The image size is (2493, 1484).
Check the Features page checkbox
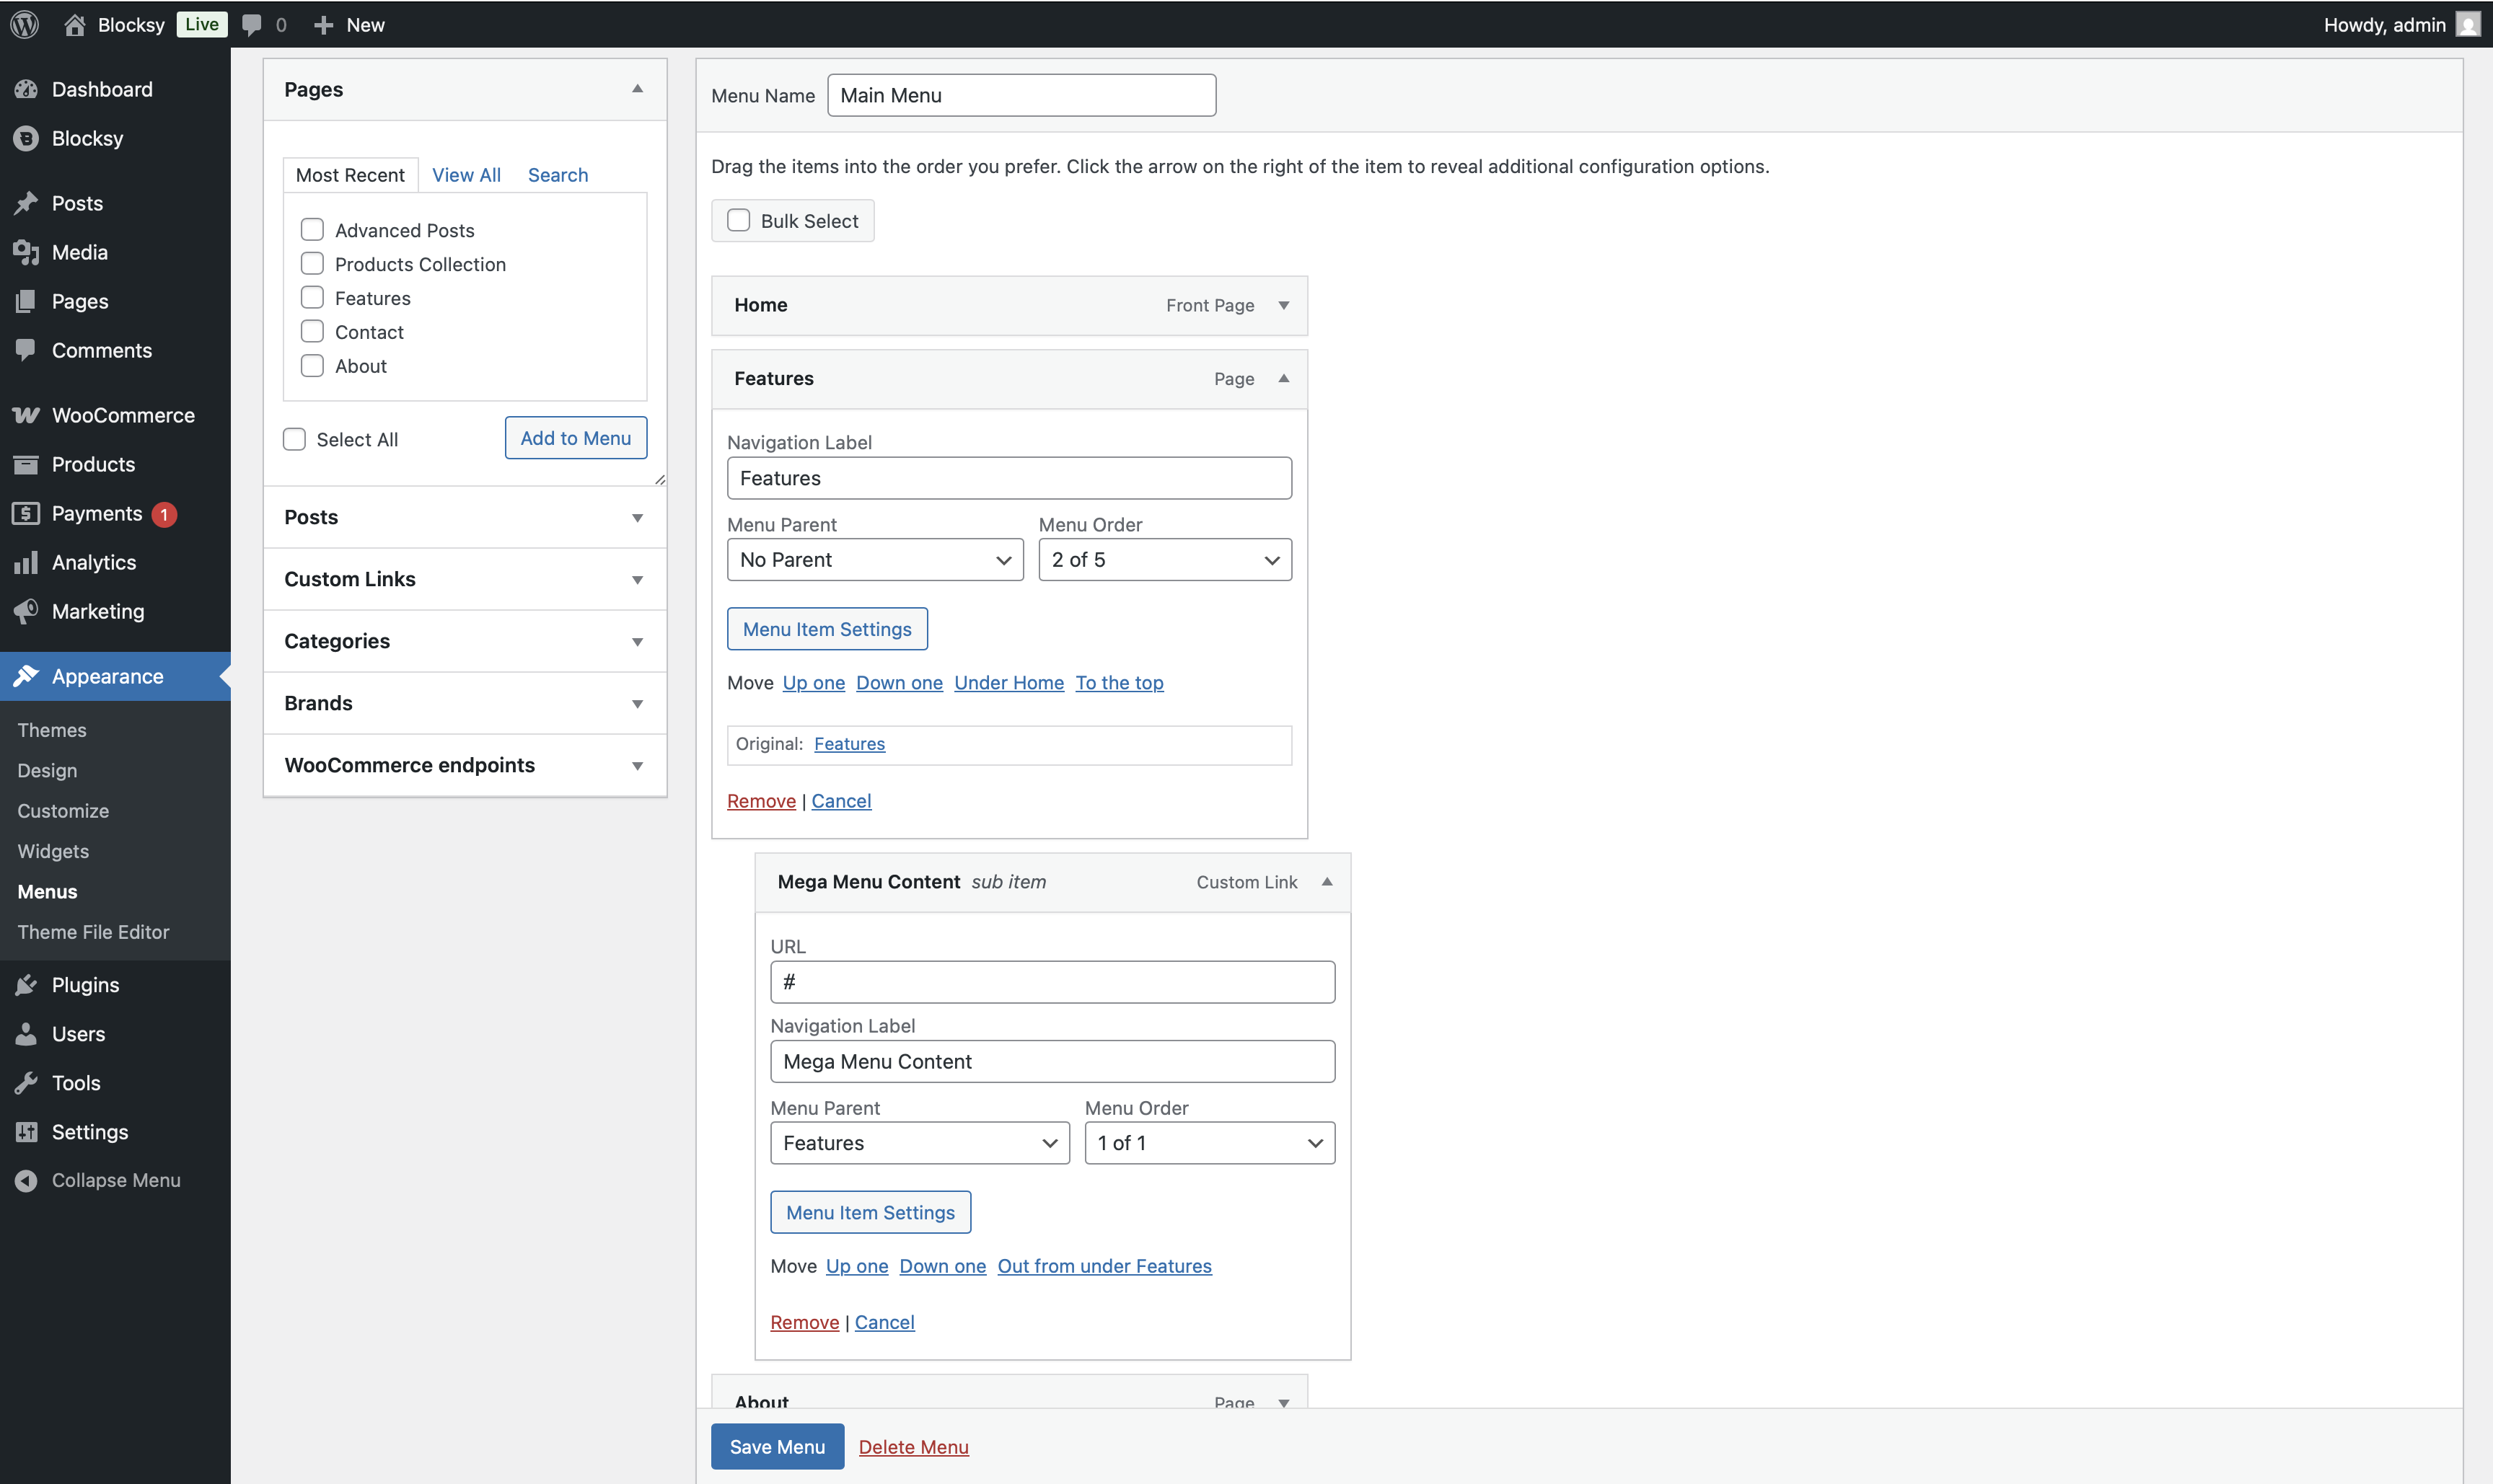pos(312,298)
